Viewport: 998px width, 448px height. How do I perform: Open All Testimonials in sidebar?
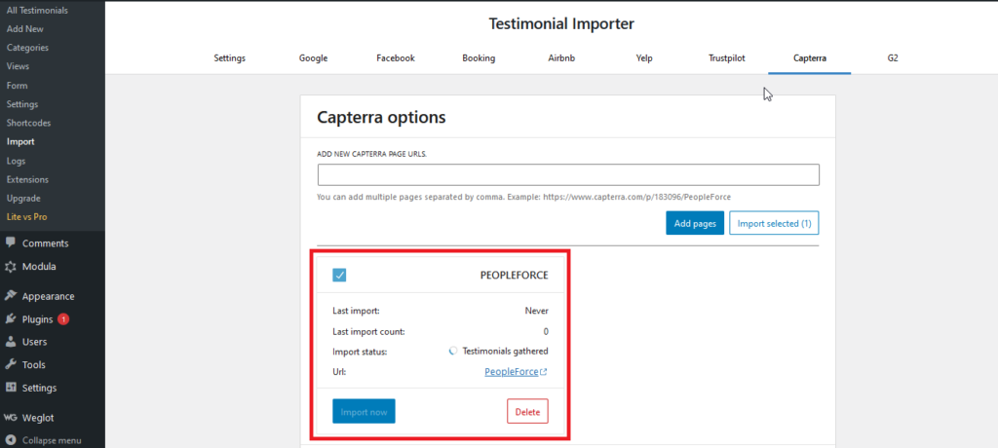(37, 10)
